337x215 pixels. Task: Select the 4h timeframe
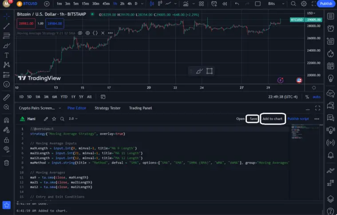pos(129,4)
